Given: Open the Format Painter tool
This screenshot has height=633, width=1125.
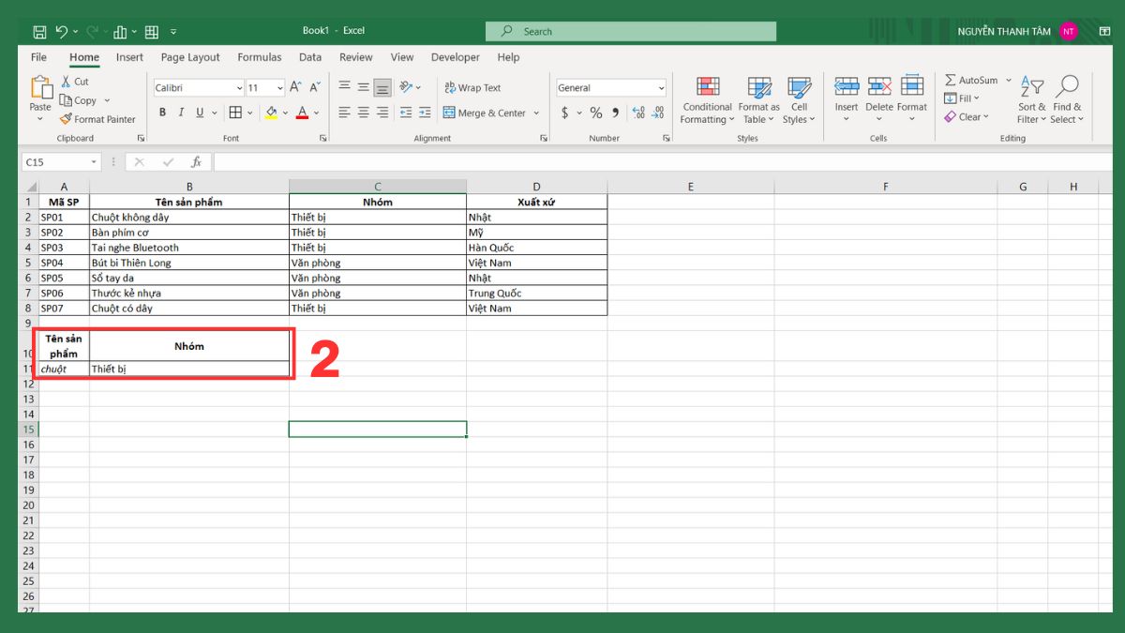Looking at the screenshot, I should (97, 119).
